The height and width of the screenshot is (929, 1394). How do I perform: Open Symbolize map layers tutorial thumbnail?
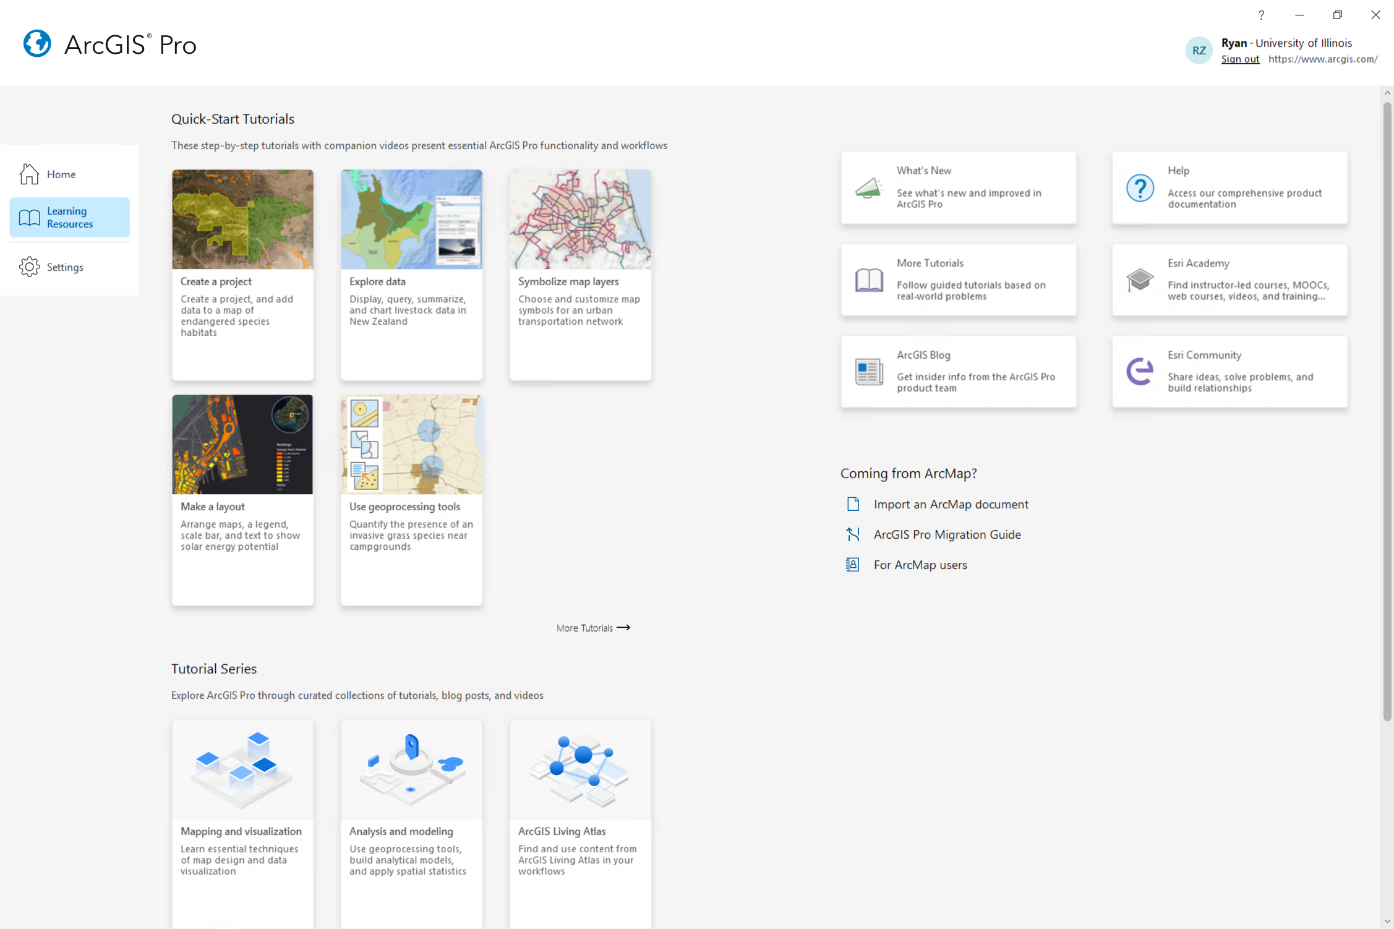(x=580, y=219)
